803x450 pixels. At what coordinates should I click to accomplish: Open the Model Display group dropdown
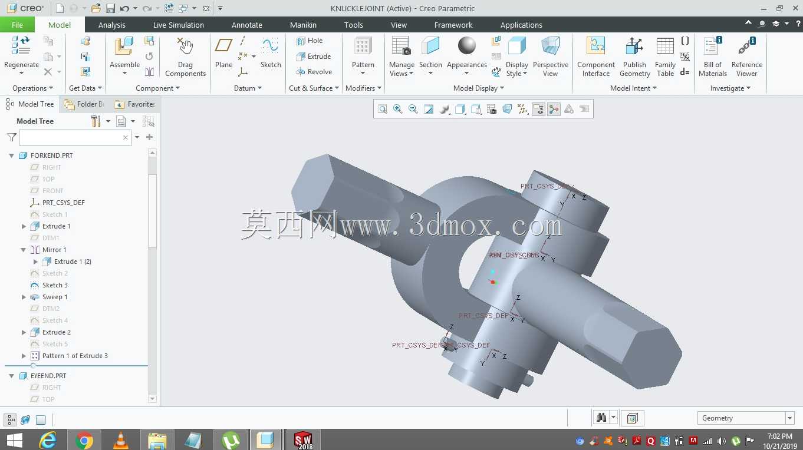tap(479, 88)
